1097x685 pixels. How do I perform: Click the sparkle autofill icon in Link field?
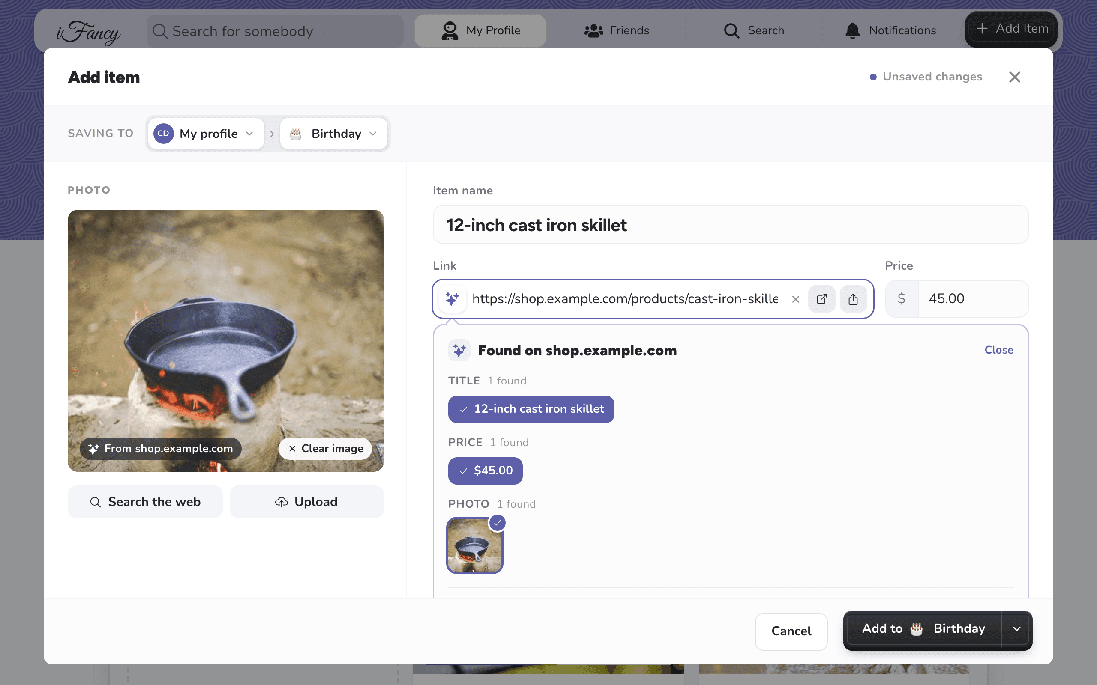click(x=452, y=298)
